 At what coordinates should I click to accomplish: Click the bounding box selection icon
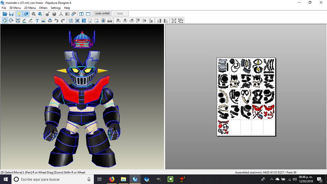click(174, 20)
